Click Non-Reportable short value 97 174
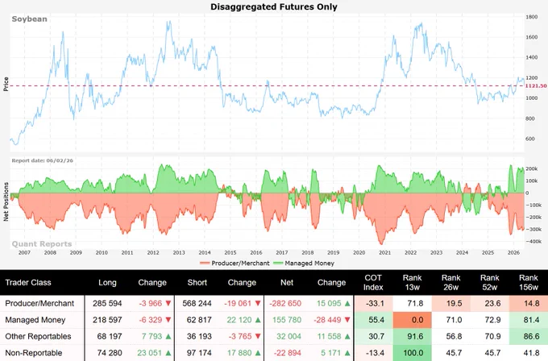 (199, 353)
